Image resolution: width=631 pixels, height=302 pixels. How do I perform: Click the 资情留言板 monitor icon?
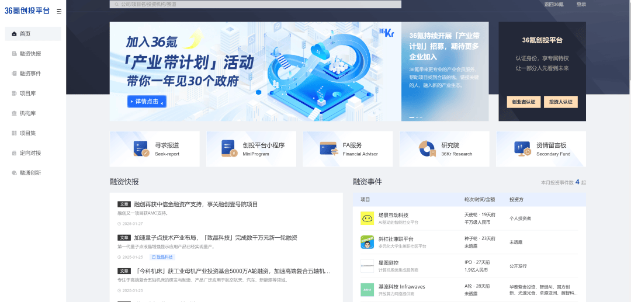point(523,149)
